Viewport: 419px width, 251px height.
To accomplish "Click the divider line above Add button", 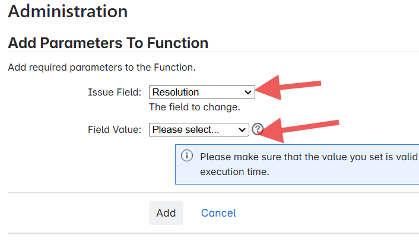I will pos(213,192).
